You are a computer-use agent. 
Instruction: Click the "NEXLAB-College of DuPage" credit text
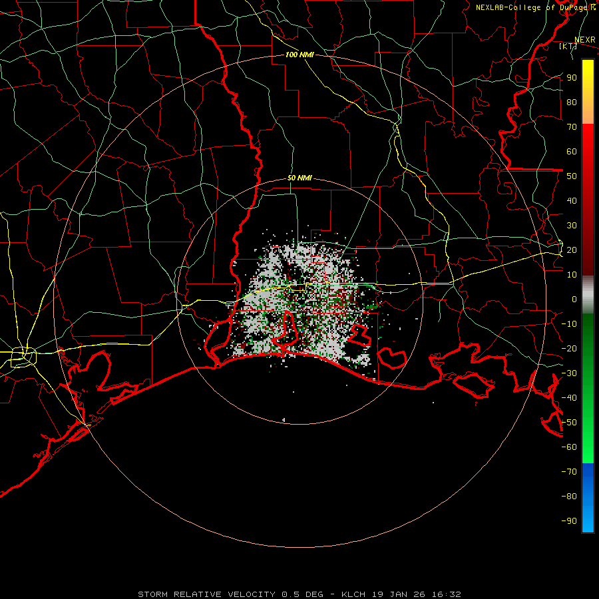click(532, 7)
